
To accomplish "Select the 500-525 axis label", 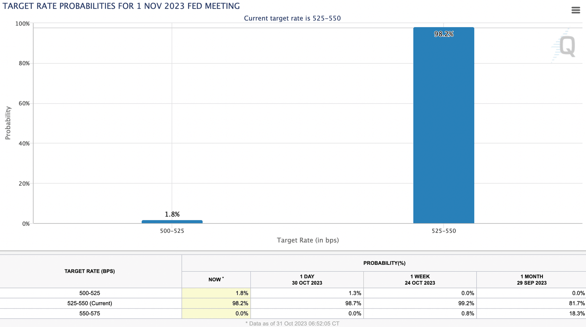I will 172,231.
